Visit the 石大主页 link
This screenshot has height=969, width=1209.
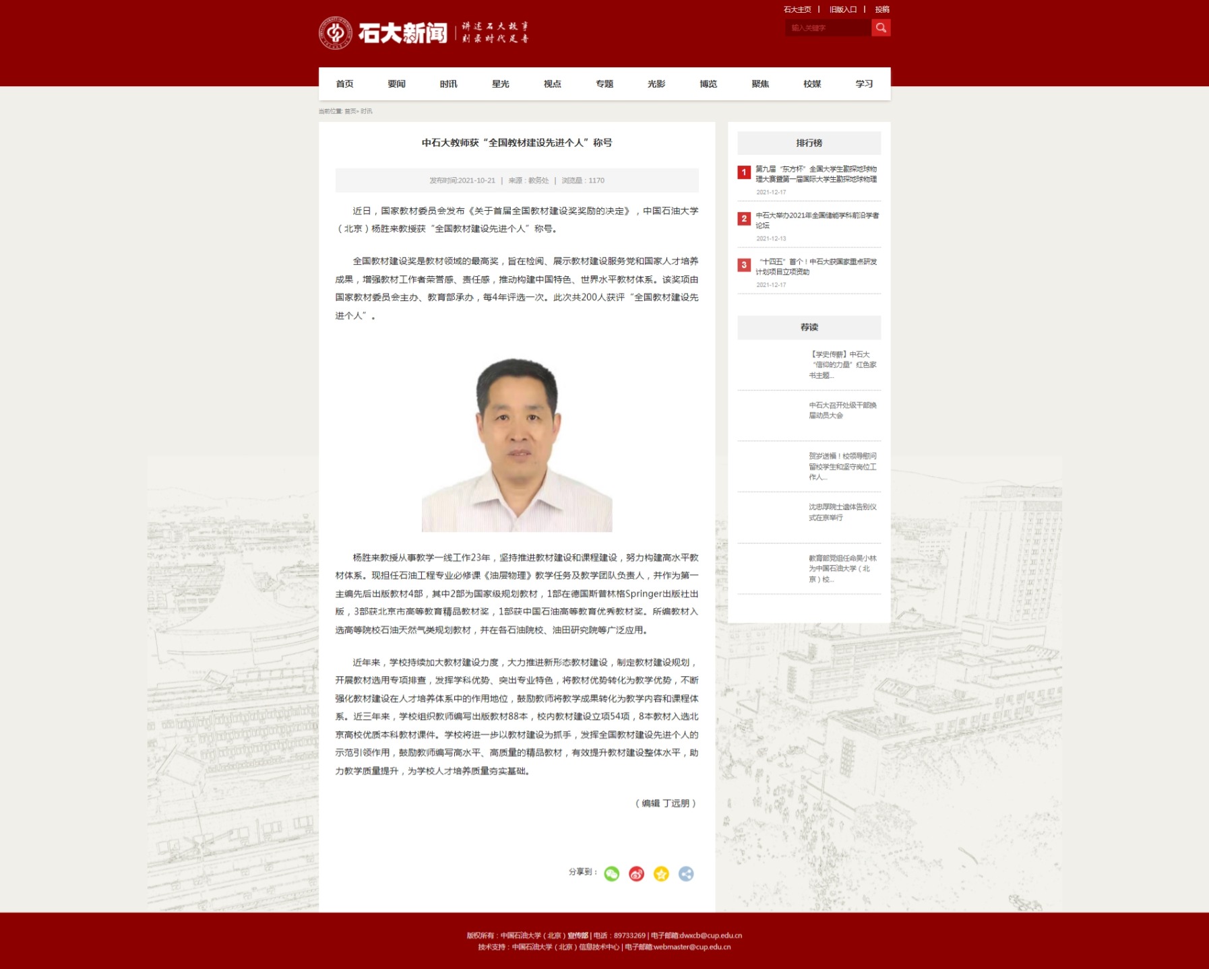(797, 9)
